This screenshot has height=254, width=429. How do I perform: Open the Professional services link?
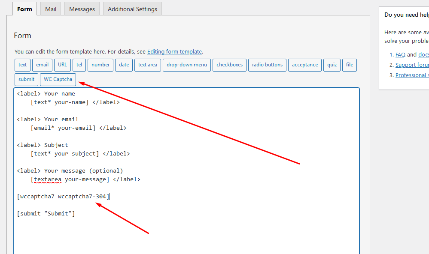point(412,75)
